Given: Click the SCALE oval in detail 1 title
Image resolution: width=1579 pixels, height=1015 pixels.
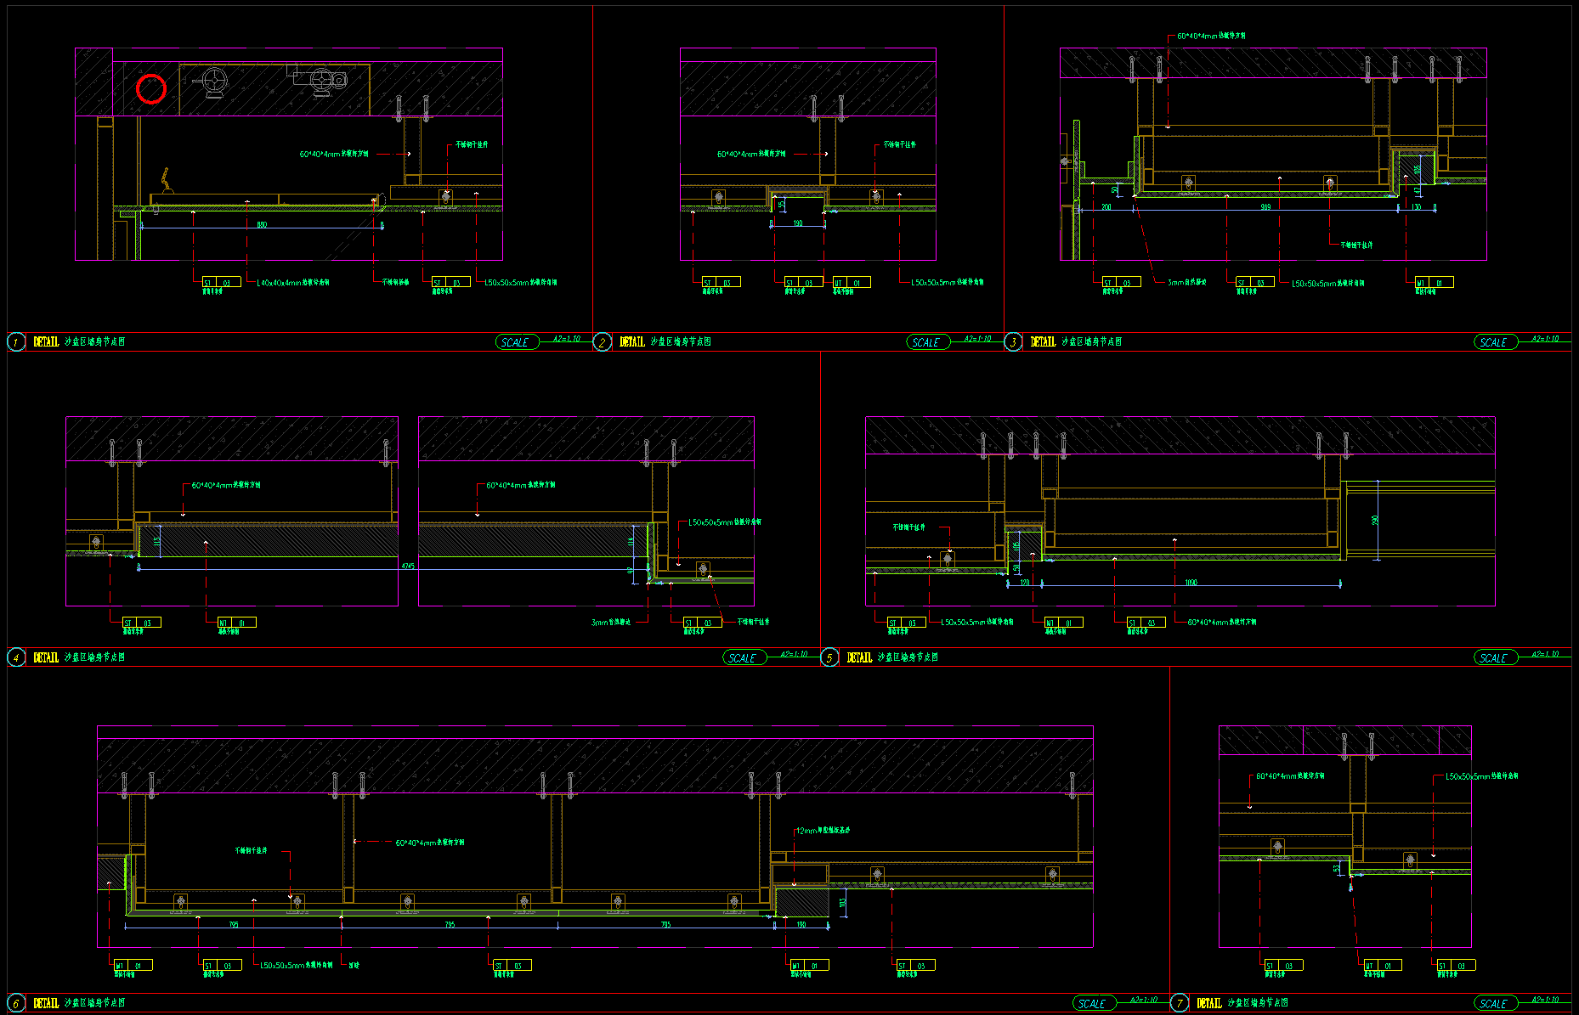Looking at the screenshot, I should [x=517, y=342].
